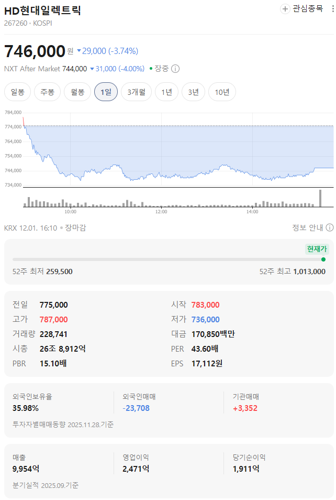Viewport: 336px width, 500px height.
Task: Click the 투자자별매매동향 2025.11.28 기준 note
Action: (63, 425)
